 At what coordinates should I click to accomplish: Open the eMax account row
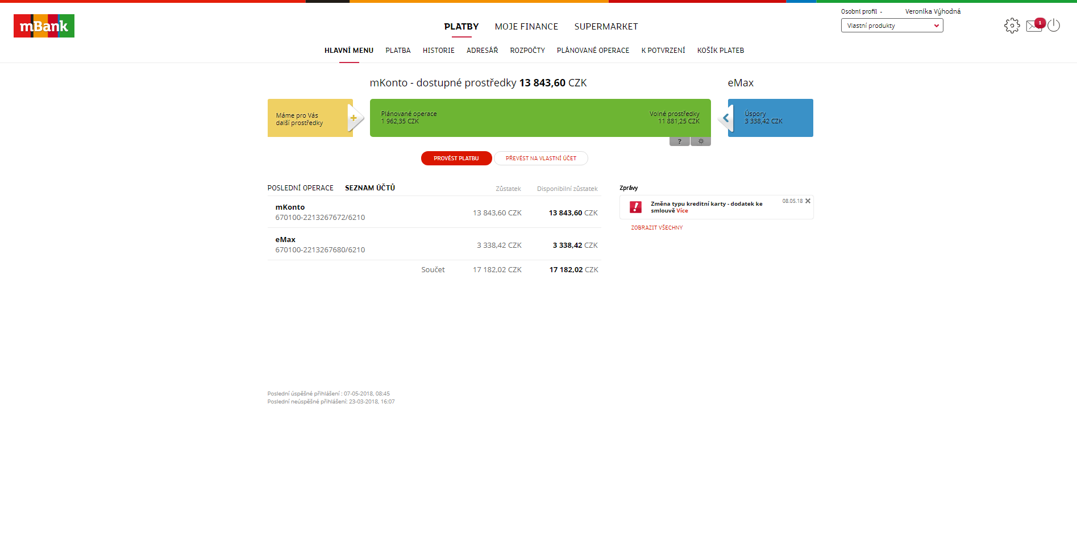[434, 244]
